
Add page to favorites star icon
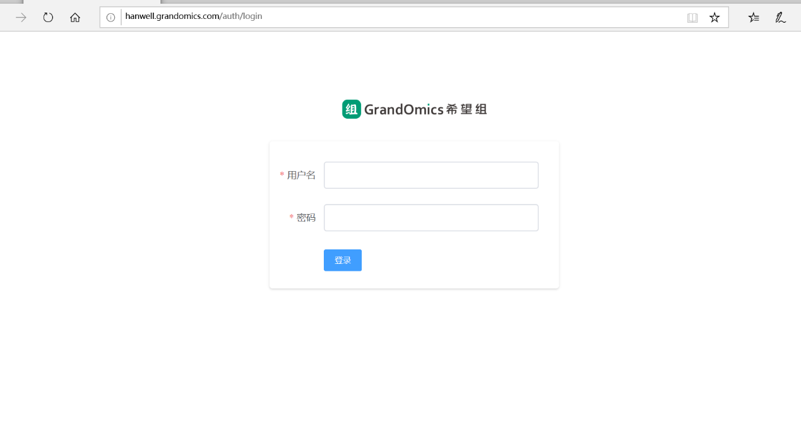click(715, 18)
